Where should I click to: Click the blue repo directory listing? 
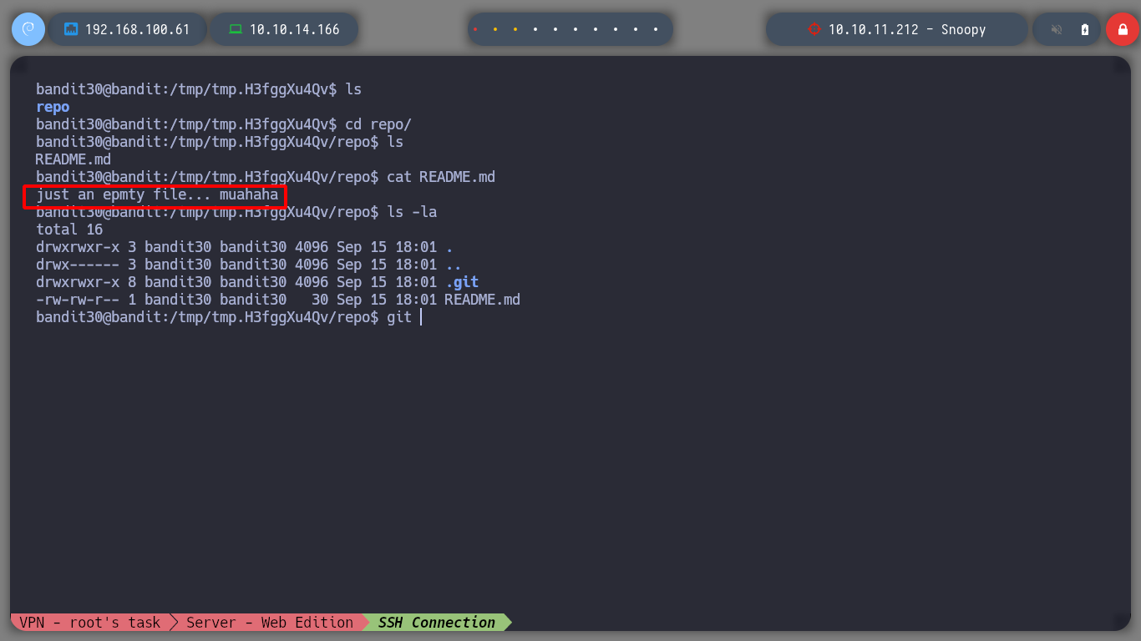(53, 107)
